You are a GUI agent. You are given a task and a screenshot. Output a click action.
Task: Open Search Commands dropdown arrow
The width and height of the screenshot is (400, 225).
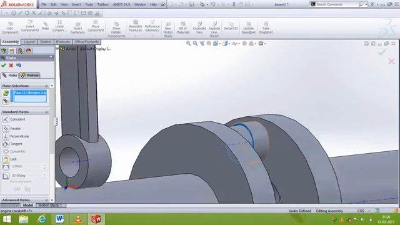click(x=366, y=4)
